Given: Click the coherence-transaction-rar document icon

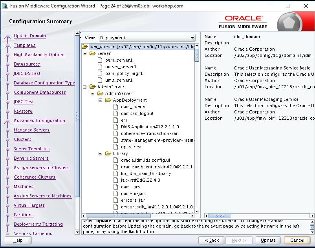Looking at the screenshot, I should (x=116, y=133).
